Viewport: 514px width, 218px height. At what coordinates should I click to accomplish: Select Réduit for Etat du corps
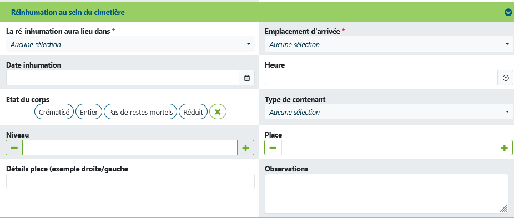tap(193, 112)
